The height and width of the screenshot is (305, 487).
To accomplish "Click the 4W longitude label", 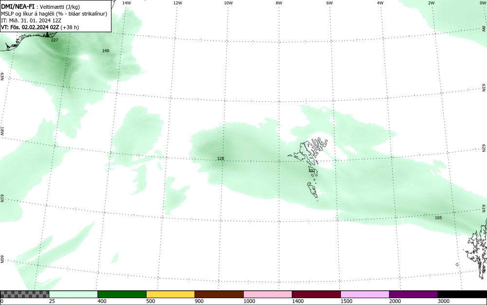I will pyautogui.click(x=380, y=3).
